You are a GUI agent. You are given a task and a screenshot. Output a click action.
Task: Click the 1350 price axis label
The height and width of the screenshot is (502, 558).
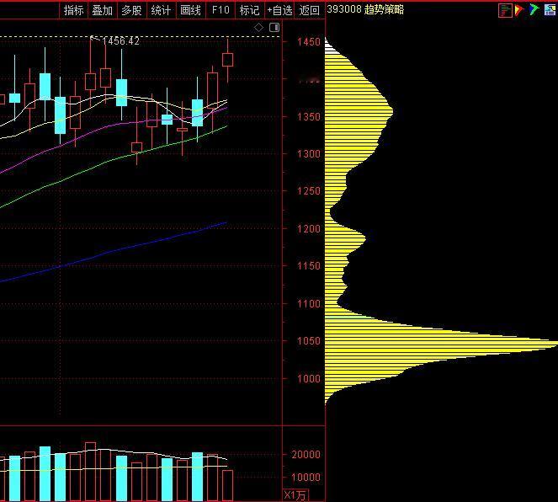pos(309,117)
